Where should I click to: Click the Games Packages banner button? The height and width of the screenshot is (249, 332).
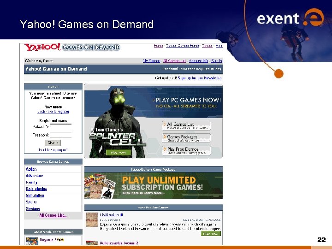186,138
